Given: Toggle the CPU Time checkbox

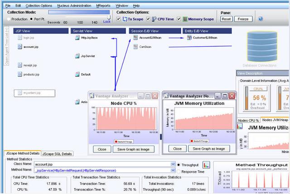Looking at the screenshot, I should click(x=148, y=19).
